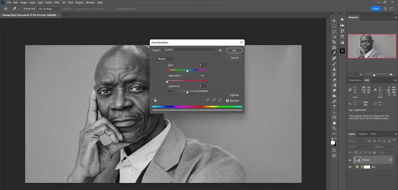Open the Sample Size dropdown
Viewport: 398px width, 190px height.
(49, 9)
